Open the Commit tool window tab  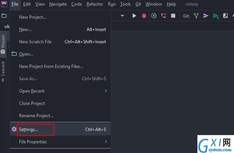tap(3, 72)
